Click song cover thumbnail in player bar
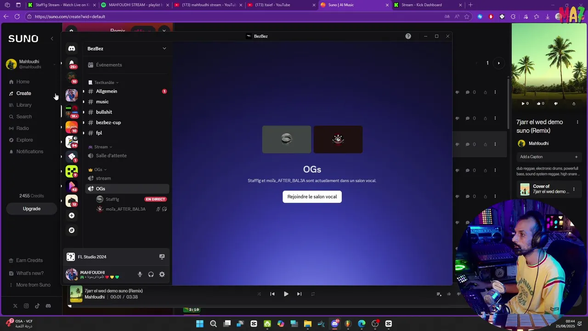 [76, 294]
